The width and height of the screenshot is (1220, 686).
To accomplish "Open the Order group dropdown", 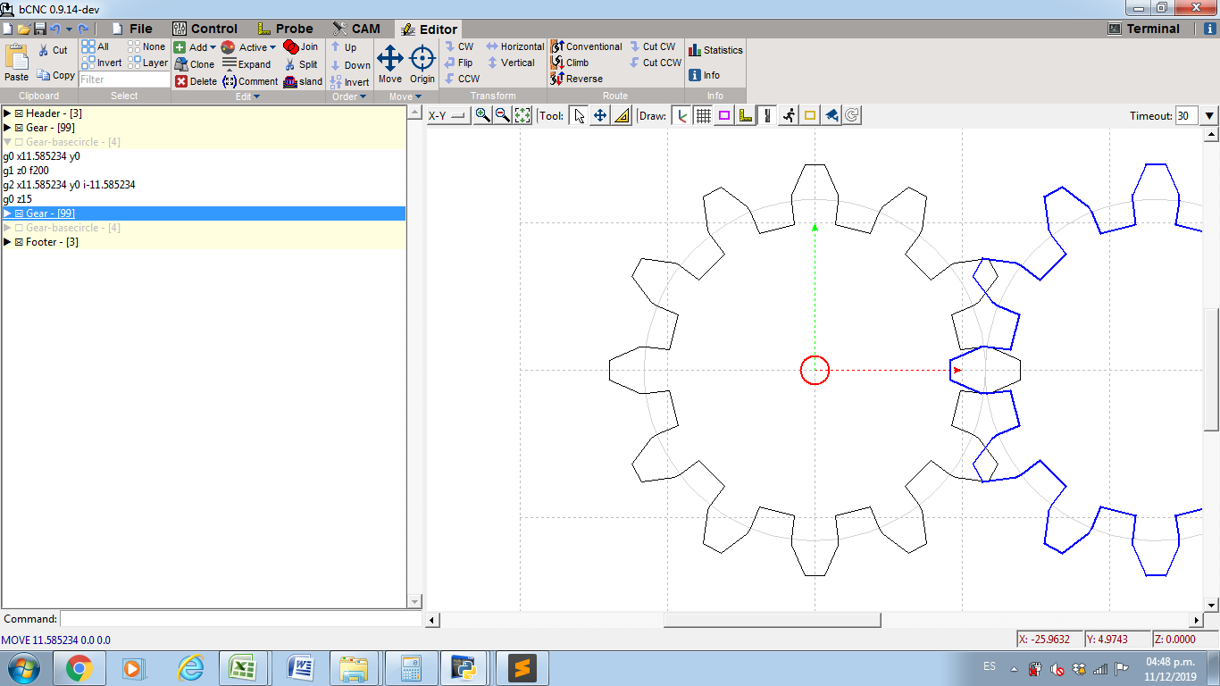I will [x=348, y=96].
